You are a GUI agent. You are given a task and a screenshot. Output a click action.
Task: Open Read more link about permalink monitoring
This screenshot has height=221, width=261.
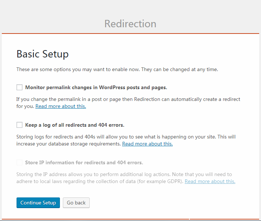pos(61,106)
